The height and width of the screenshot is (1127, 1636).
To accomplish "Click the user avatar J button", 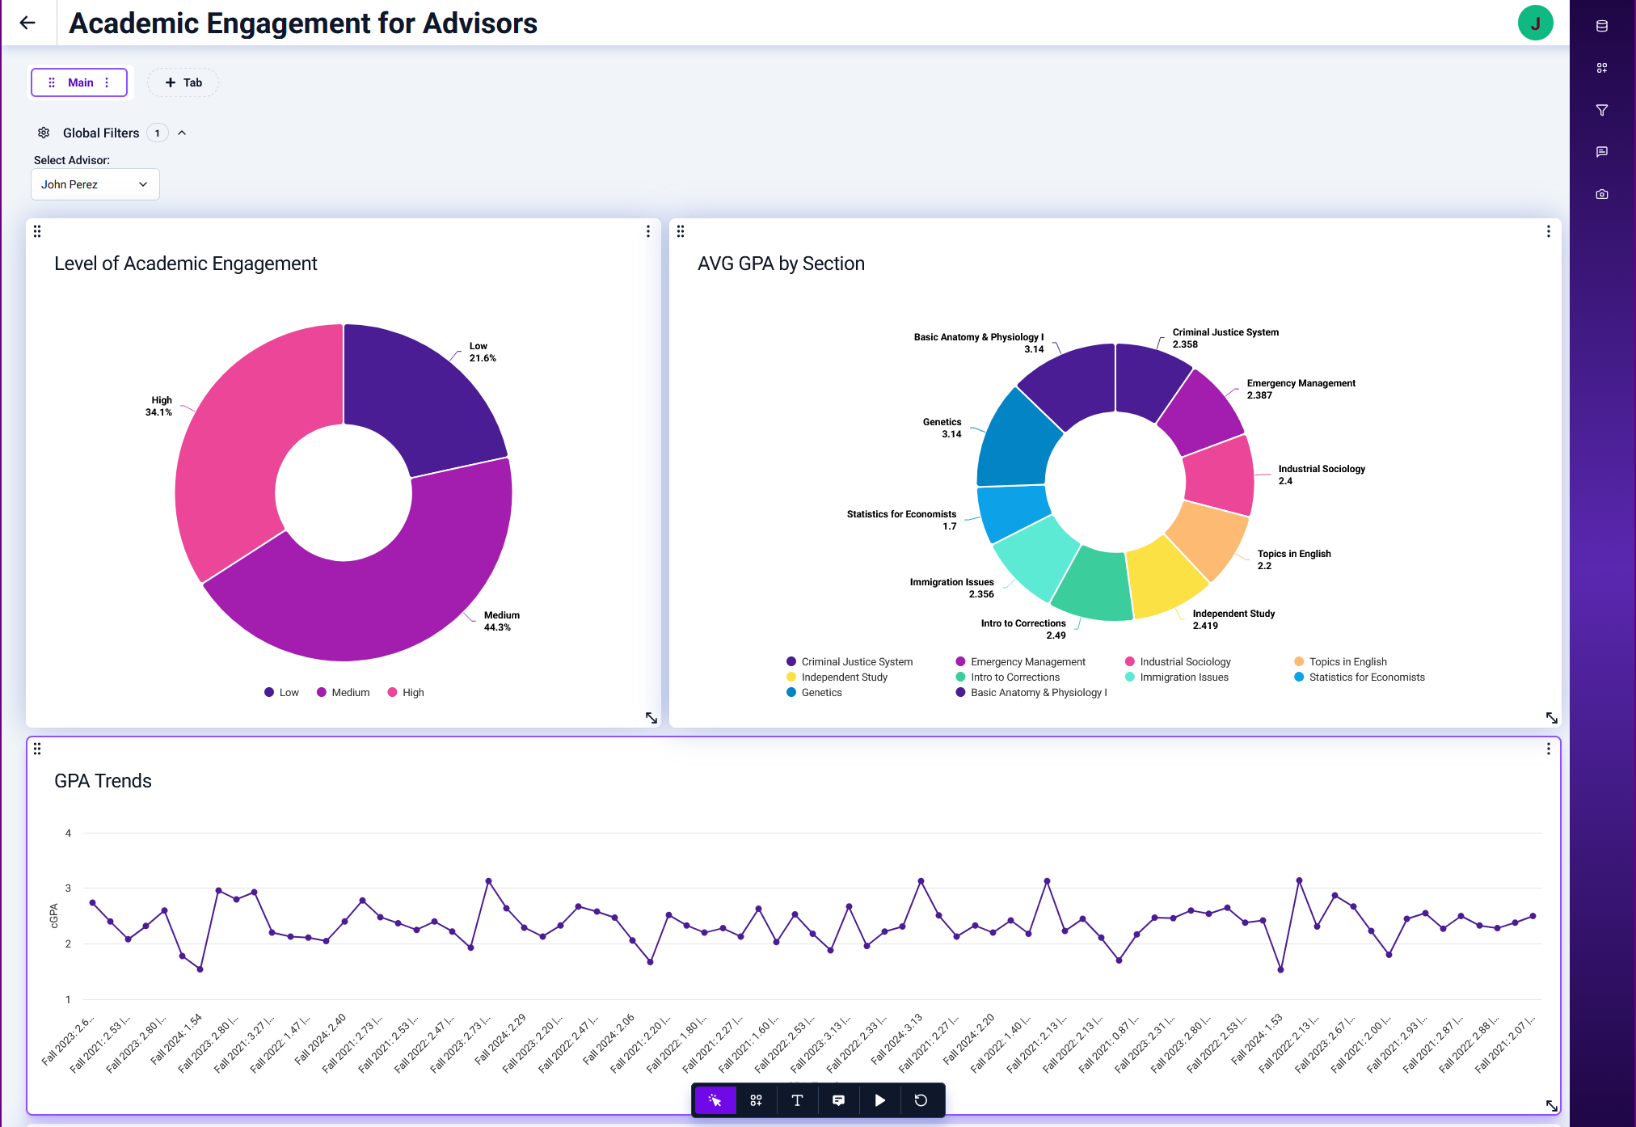I will tap(1535, 23).
